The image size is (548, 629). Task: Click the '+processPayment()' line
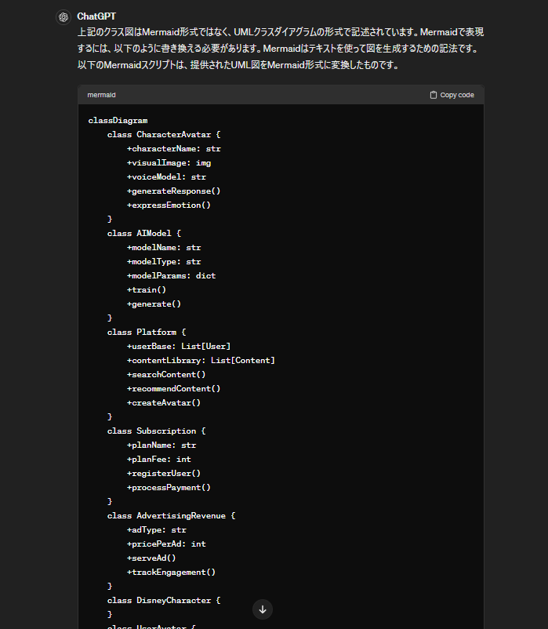[x=169, y=487]
